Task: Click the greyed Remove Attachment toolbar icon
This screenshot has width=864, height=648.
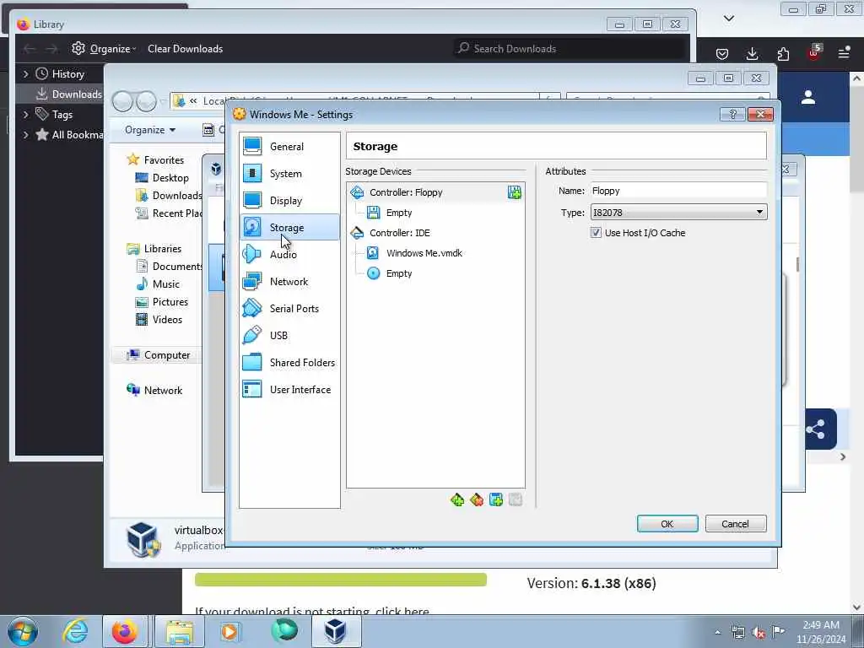Action: click(516, 499)
